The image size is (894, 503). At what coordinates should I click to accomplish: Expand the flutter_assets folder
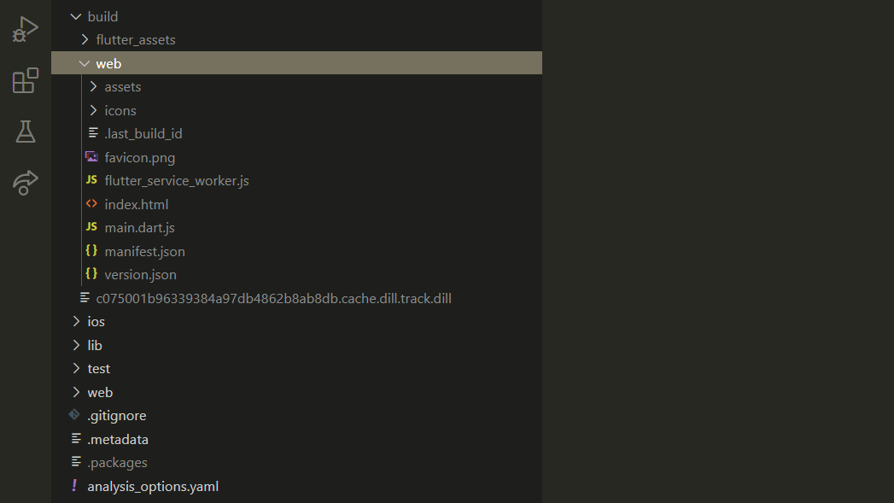(85, 39)
